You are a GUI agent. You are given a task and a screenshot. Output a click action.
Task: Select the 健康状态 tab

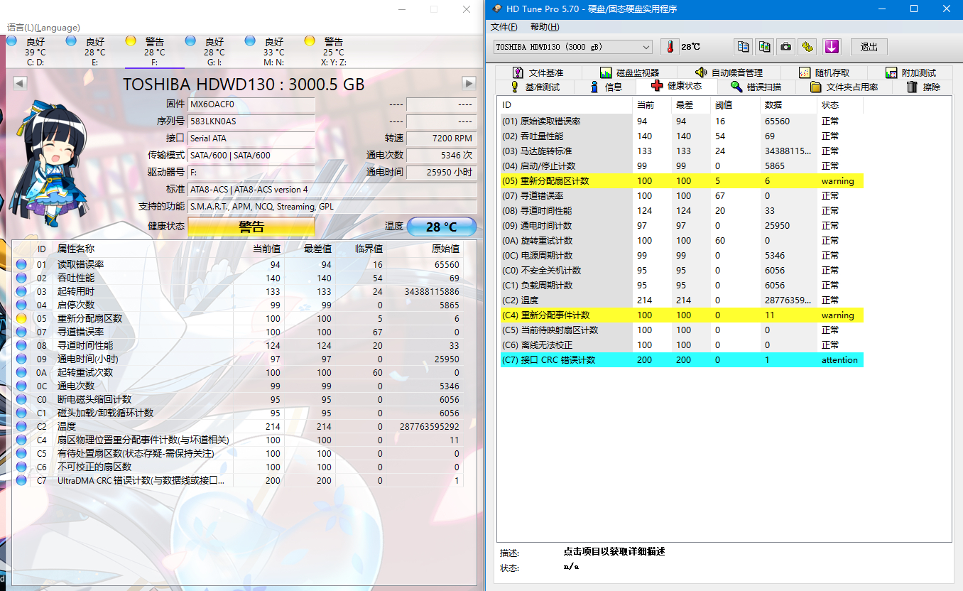click(x=676, y=86)
